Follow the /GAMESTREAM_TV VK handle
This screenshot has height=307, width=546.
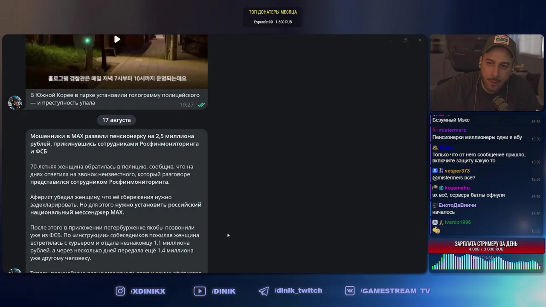coord(395,291)
